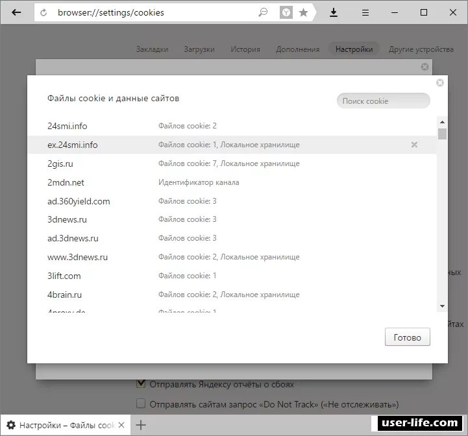Screen dimensions: 468x436
Task: Click the tab's gear settings icon
Action: coord(11,425)
